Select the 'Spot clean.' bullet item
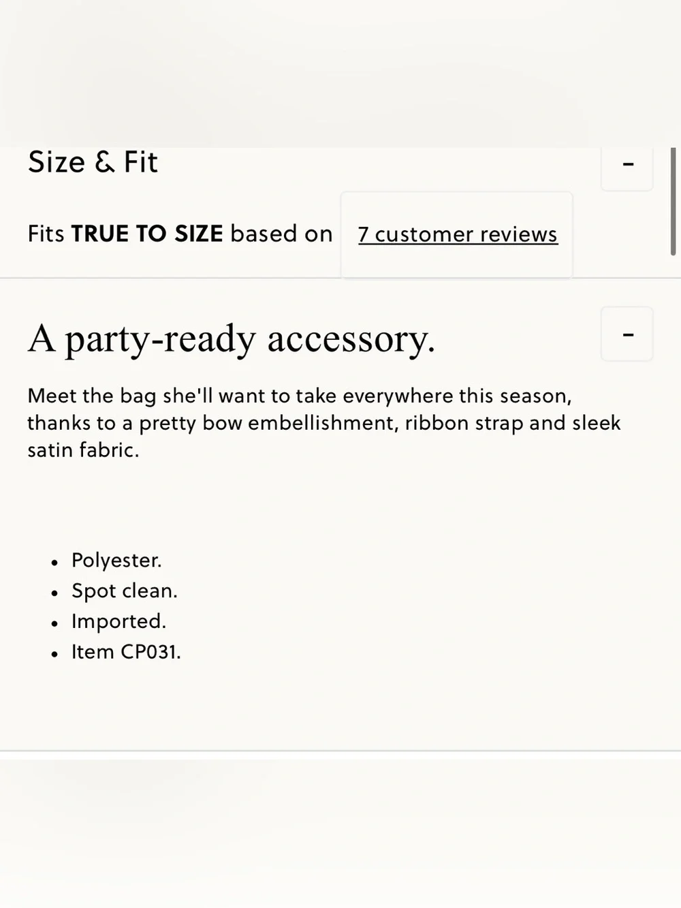 (x=125, y=591)
